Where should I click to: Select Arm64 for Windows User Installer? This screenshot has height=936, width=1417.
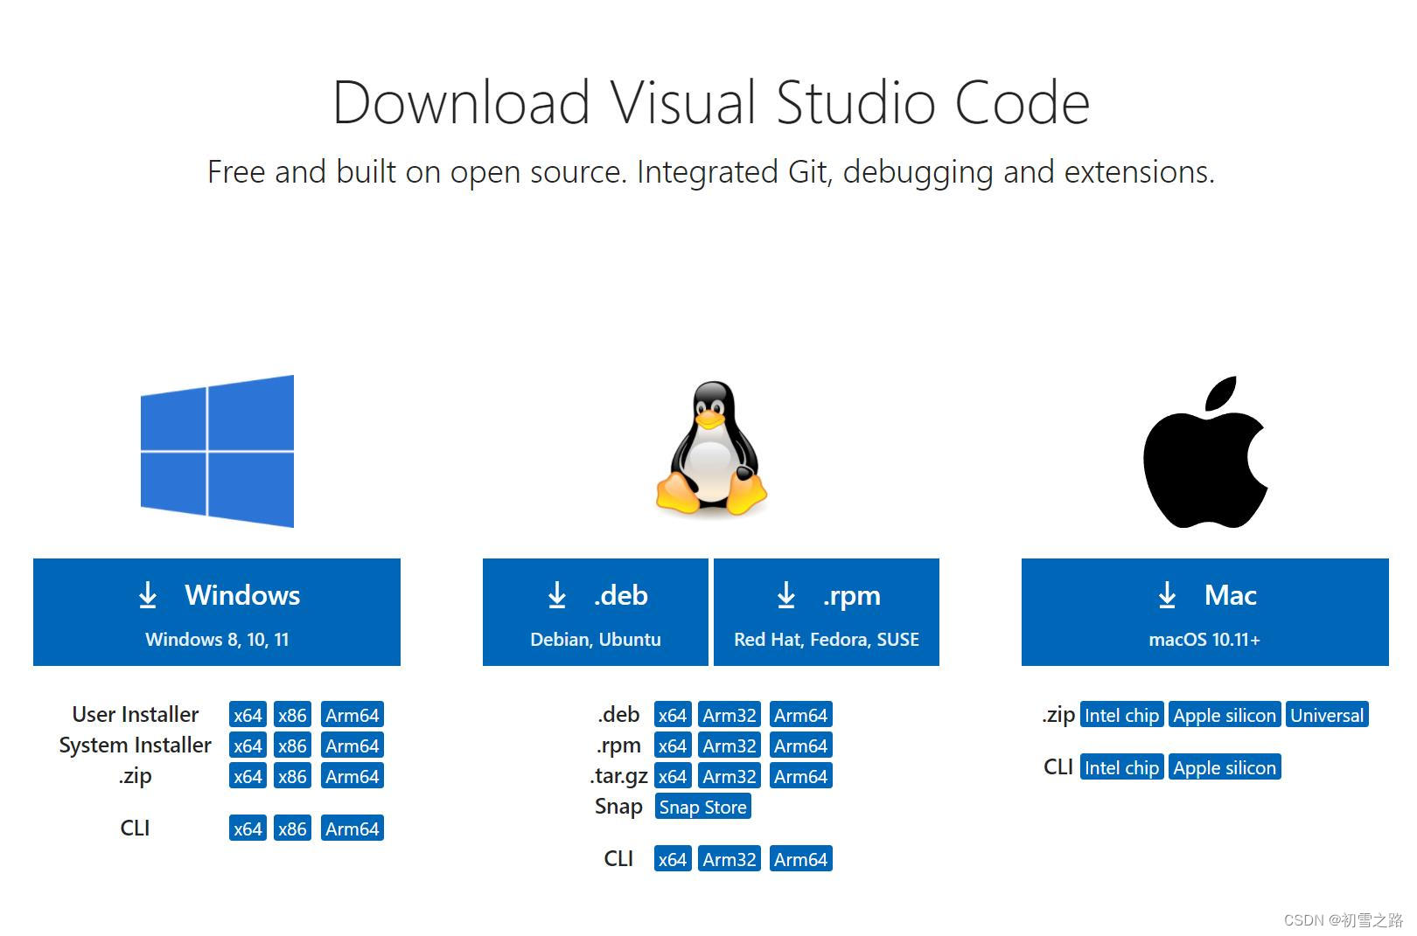coord(353,715)
